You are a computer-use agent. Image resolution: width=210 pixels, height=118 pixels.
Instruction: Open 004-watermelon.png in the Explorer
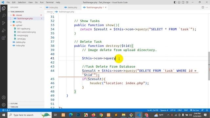coord(26,32)
